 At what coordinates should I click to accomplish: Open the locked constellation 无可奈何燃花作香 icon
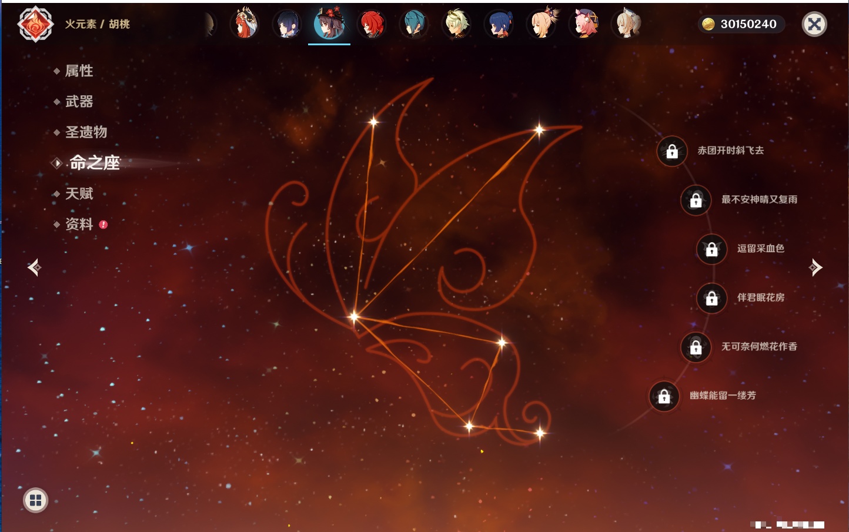tap(696, 347)
